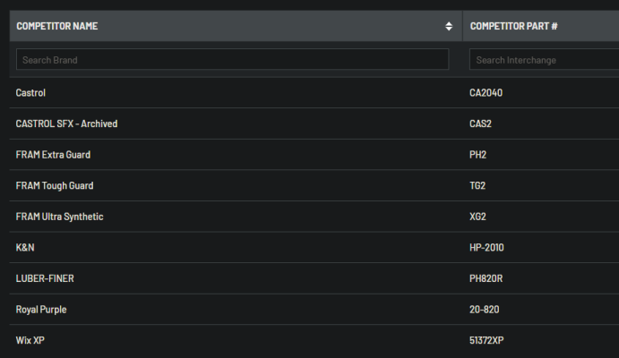The width and height of the screenshot is (619, 358).
Task: Select the FRAM Tough Guard row
Action: (314, 185)
